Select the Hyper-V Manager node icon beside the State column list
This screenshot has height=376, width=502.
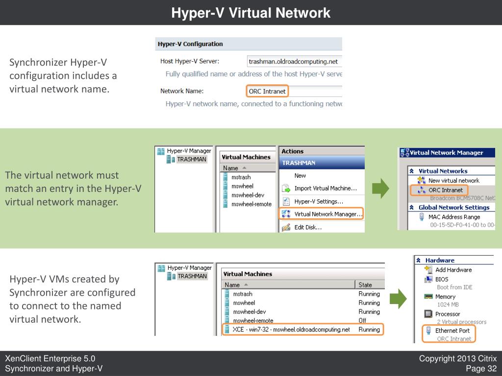coord(161,268)
